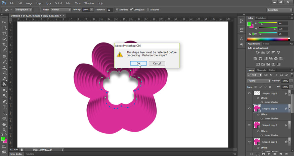Image resolution: width=294 pixels, height=156 pixels.
Task: Hide the Shape 1 copy 7 layer
Action: click(x=249, y=125)
